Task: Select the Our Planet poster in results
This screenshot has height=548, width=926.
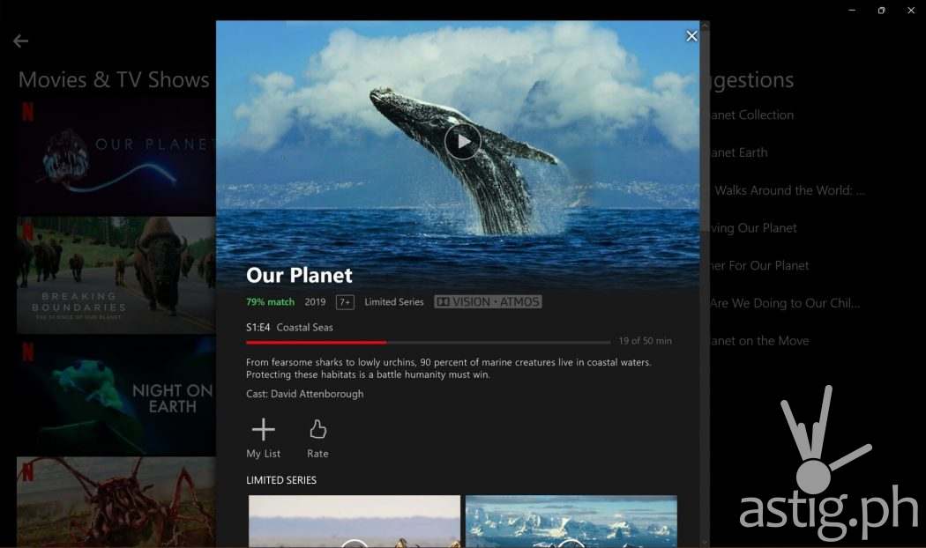Action: pos(116,156)
